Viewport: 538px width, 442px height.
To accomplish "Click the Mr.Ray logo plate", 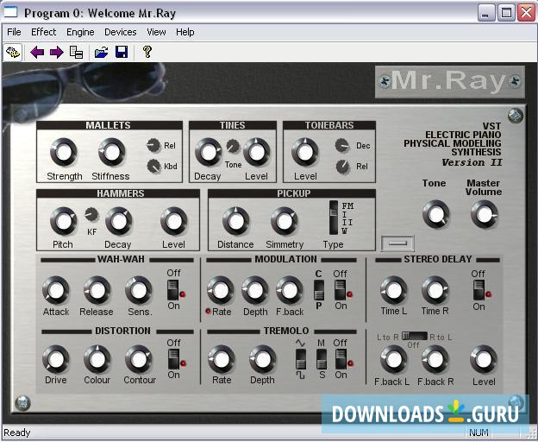I will point(449,82).
